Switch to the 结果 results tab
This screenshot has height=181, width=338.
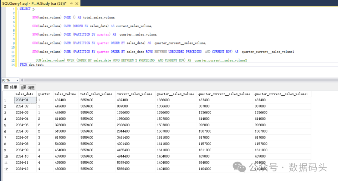tap(11, 87)
